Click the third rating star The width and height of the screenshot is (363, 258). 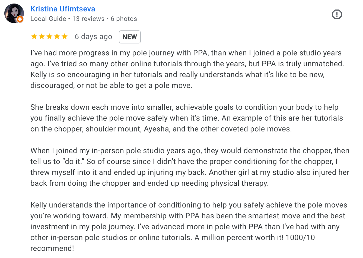(49, 36)
